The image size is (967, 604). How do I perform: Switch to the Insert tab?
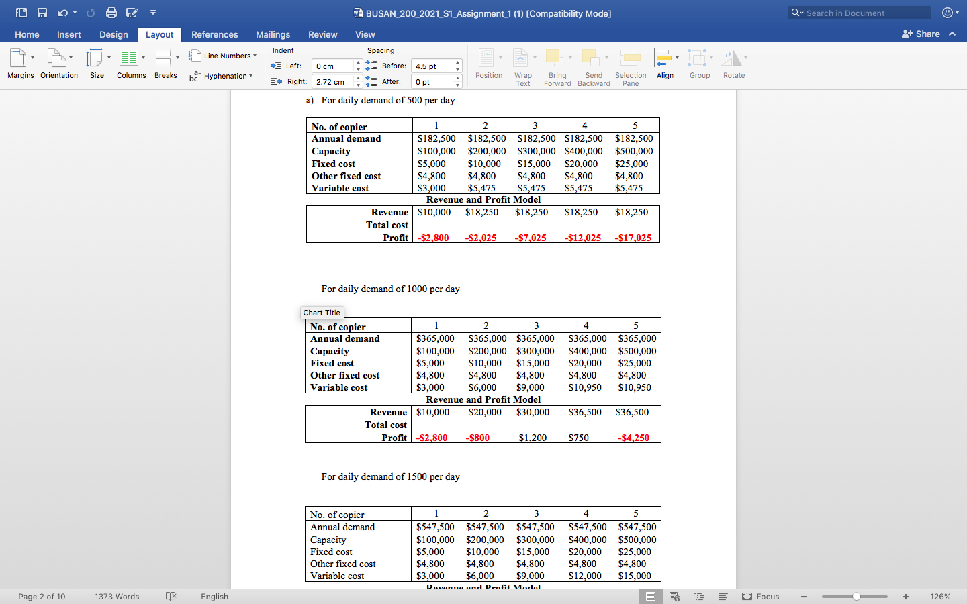pyautogui.click(x=69, y=34)
